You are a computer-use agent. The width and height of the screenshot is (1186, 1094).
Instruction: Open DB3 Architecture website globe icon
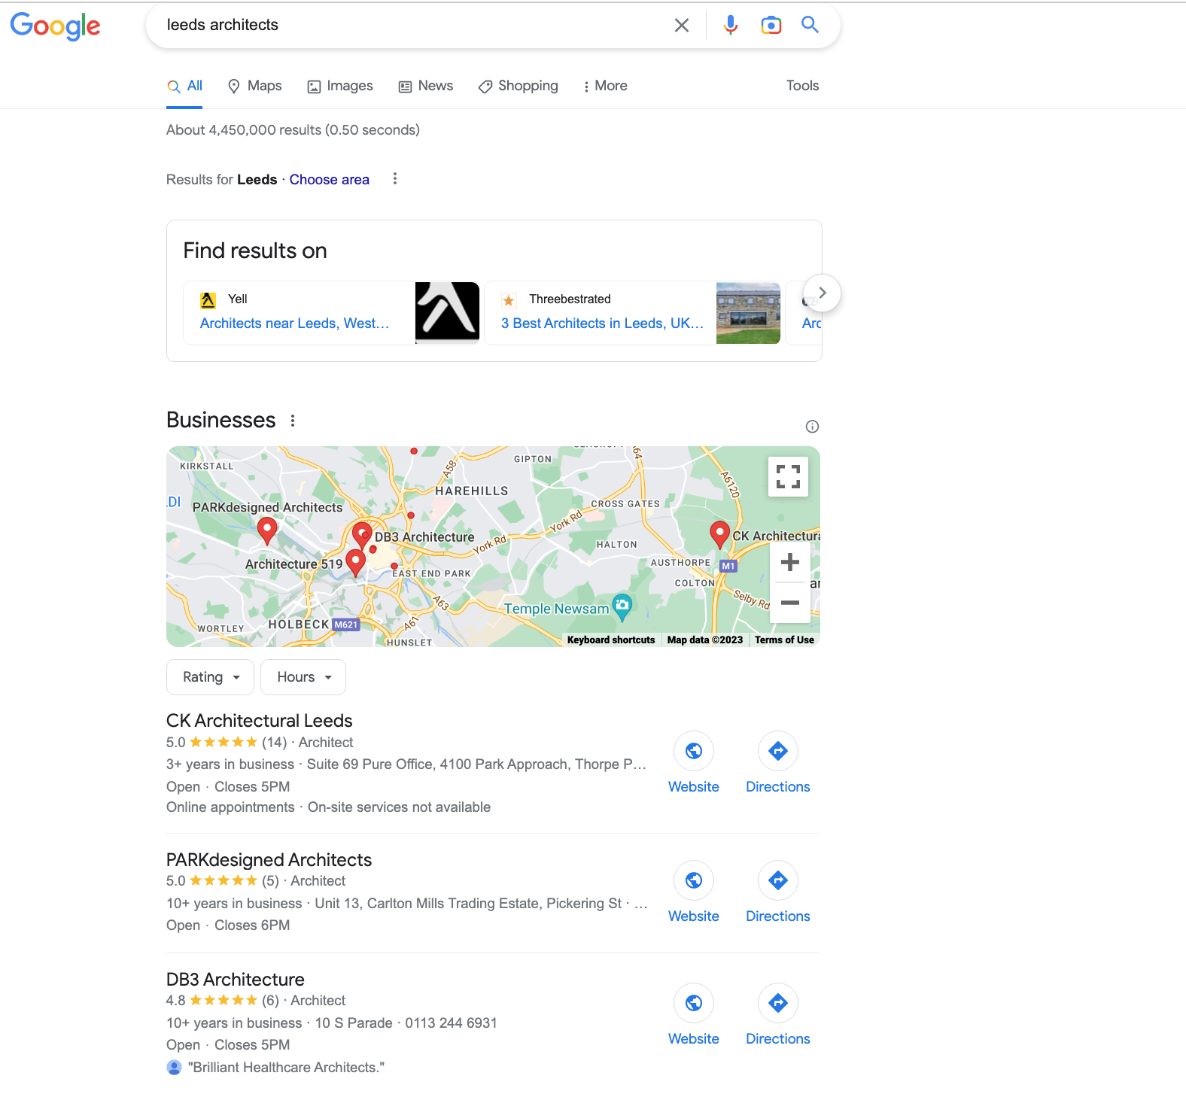[x=694, y=1003]
